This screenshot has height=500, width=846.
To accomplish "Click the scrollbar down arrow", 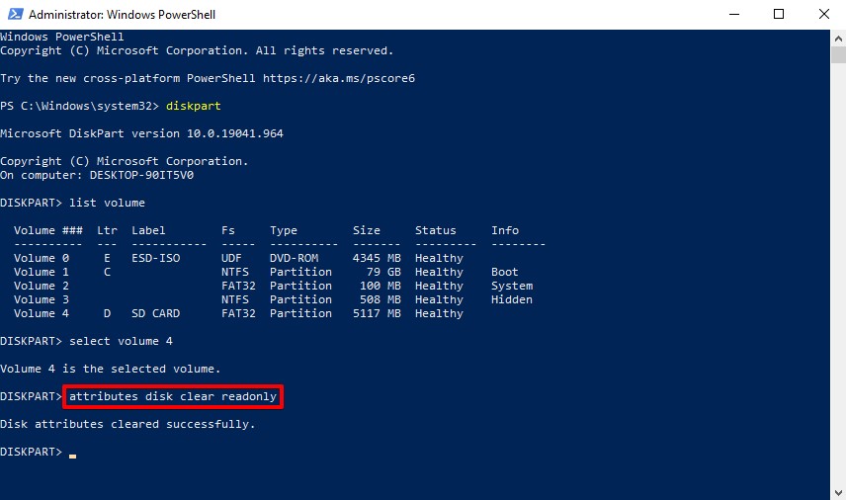I will pos(837,491).
